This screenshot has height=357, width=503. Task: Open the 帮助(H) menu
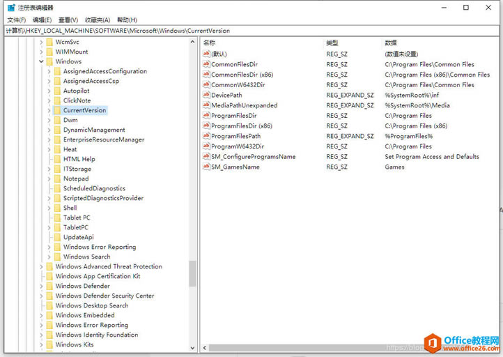point(127,20)
